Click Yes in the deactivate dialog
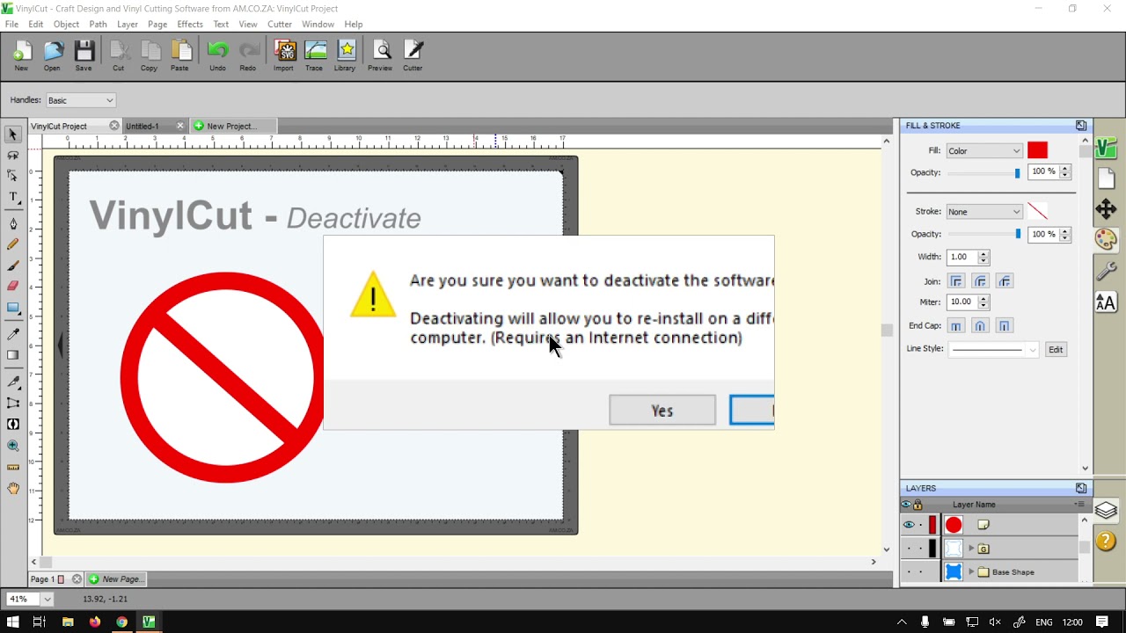The width and height of the screenshot is (1126, 633). (662, 411)
